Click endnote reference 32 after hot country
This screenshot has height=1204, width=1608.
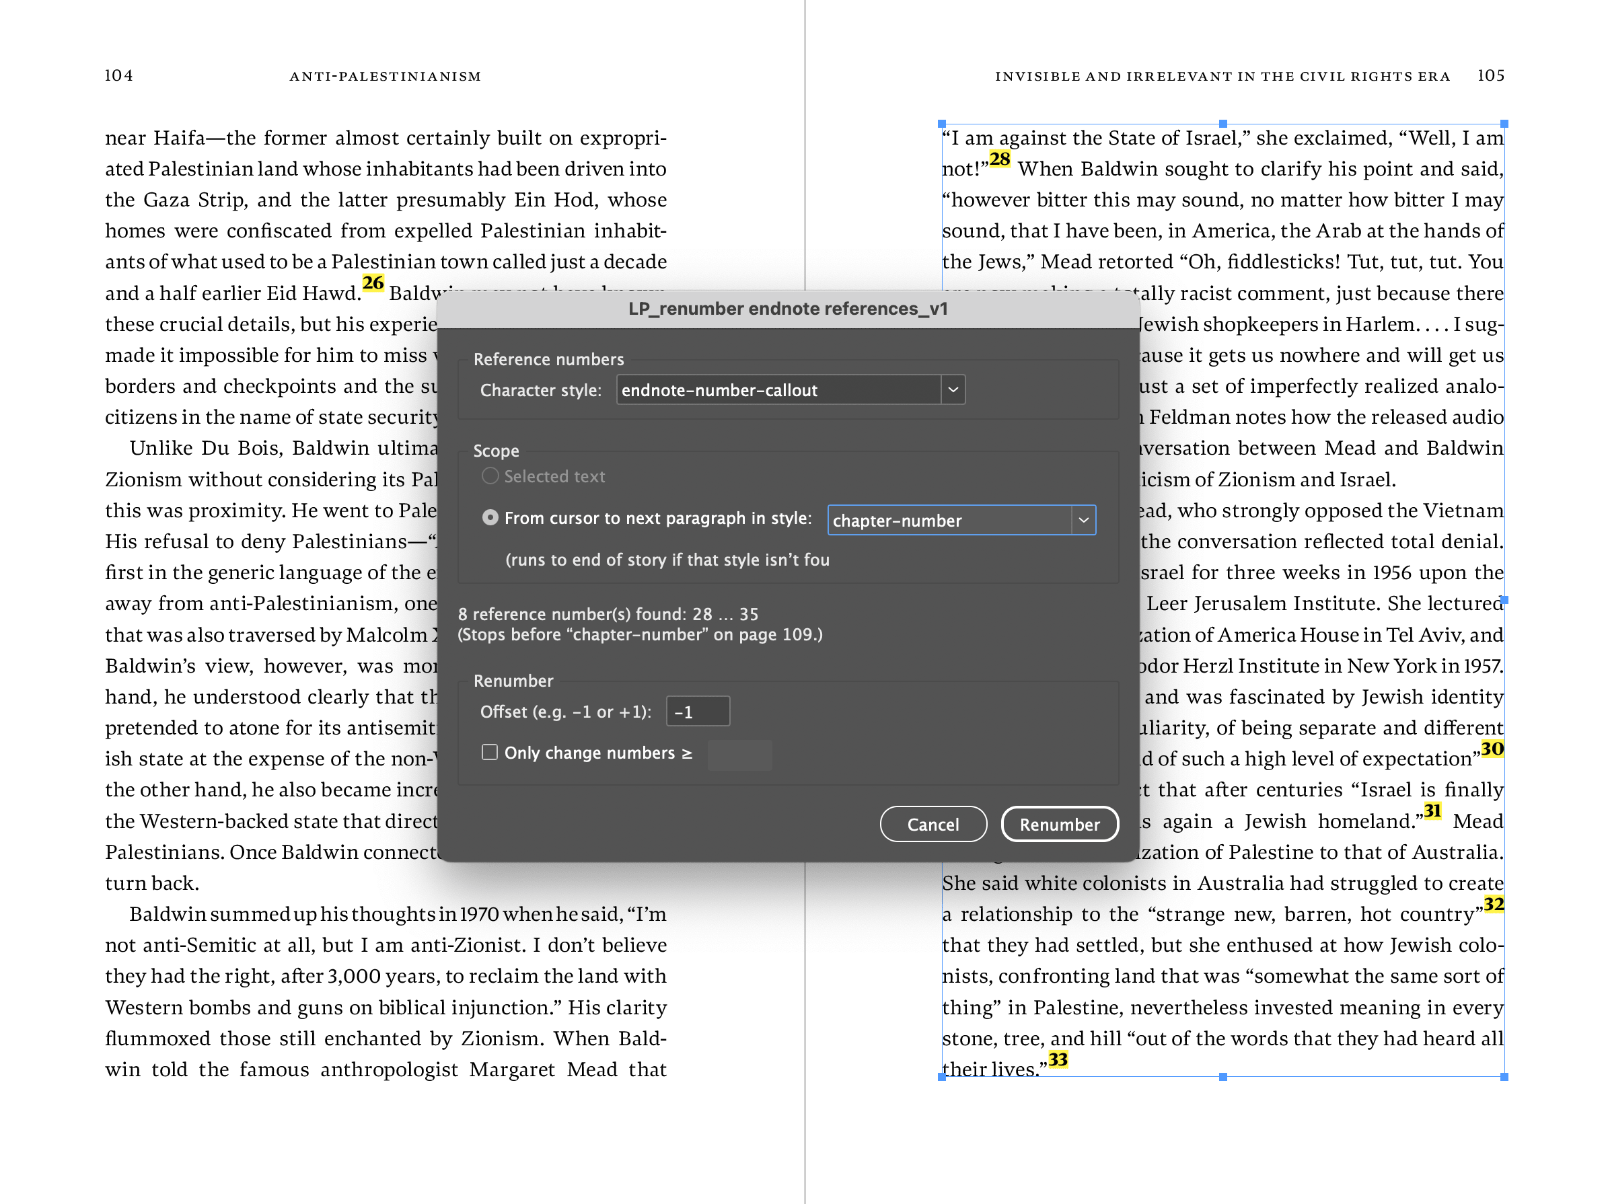click(1493, 905)
